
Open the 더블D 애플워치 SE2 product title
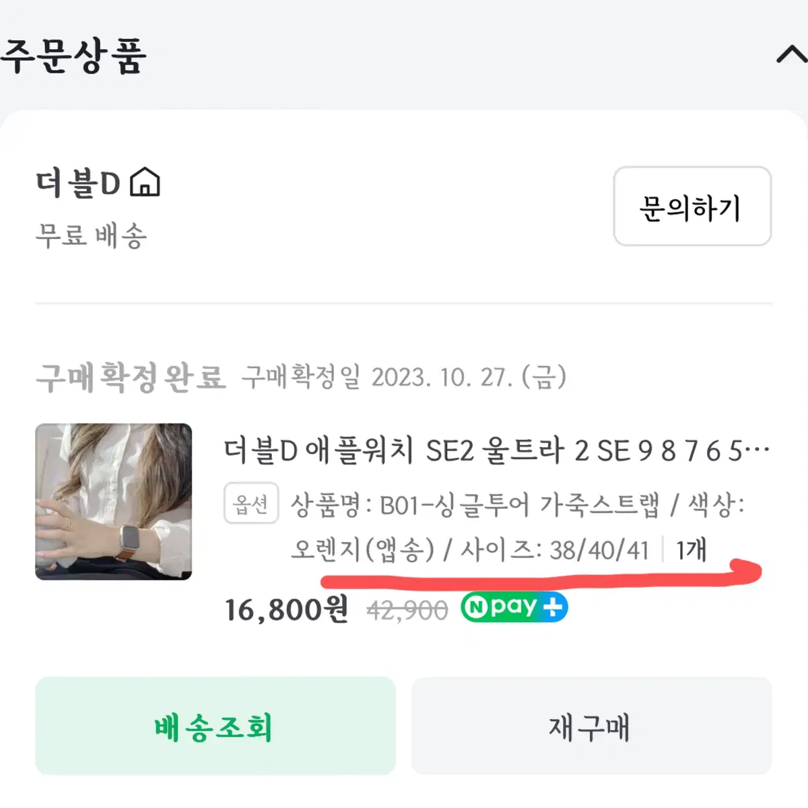pyautogui.click(x=497, y=450)
